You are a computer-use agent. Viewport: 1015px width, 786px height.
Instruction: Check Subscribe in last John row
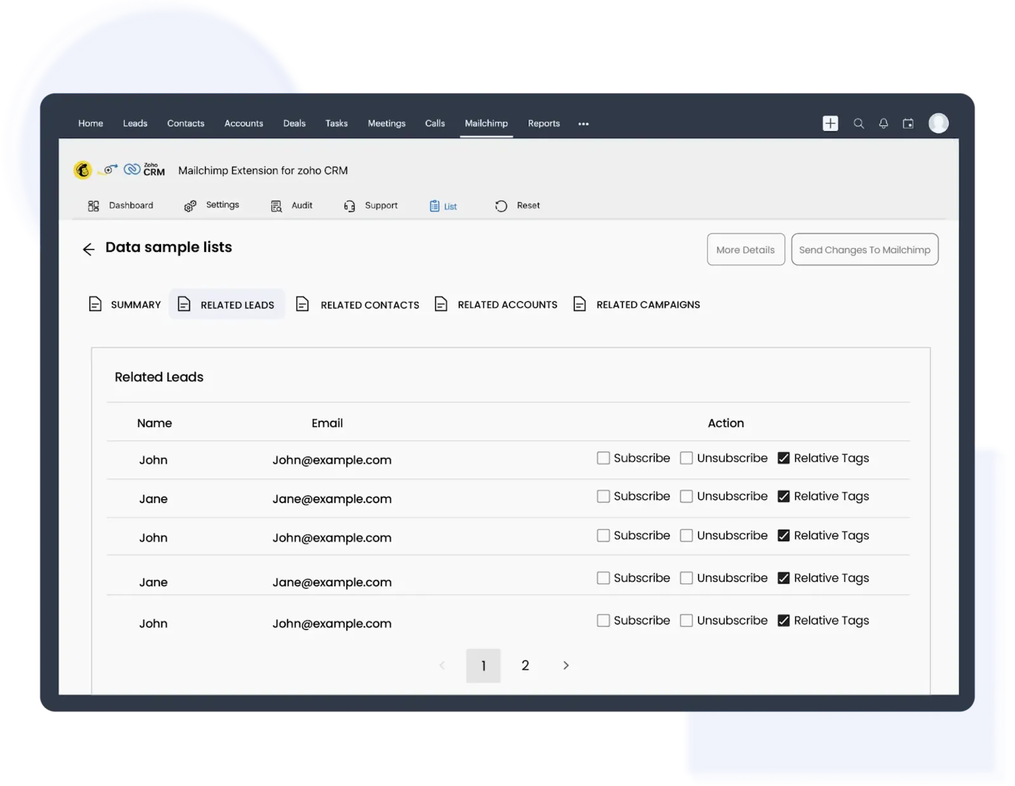(x=603, y=620)
